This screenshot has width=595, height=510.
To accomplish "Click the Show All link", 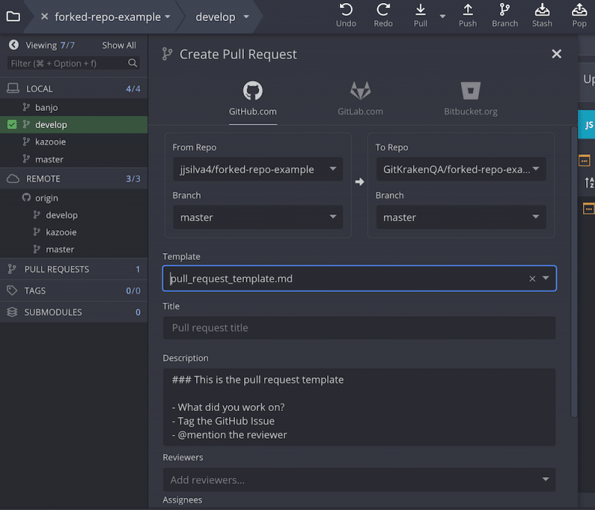I will (x=119, y=45).
